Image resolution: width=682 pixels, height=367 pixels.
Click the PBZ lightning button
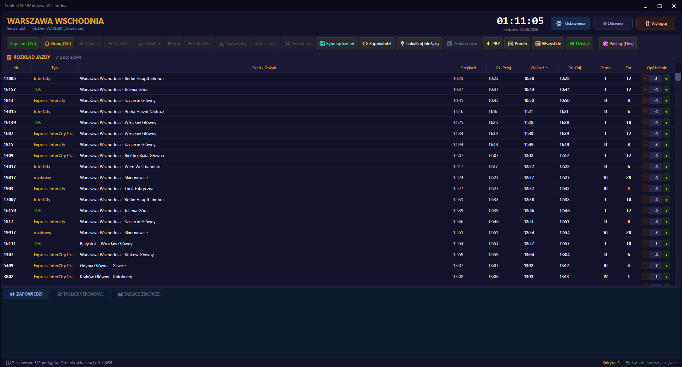point(493,44)
